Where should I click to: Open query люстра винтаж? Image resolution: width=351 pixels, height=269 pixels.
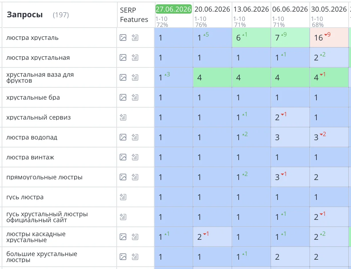click(x=30, y=157)
